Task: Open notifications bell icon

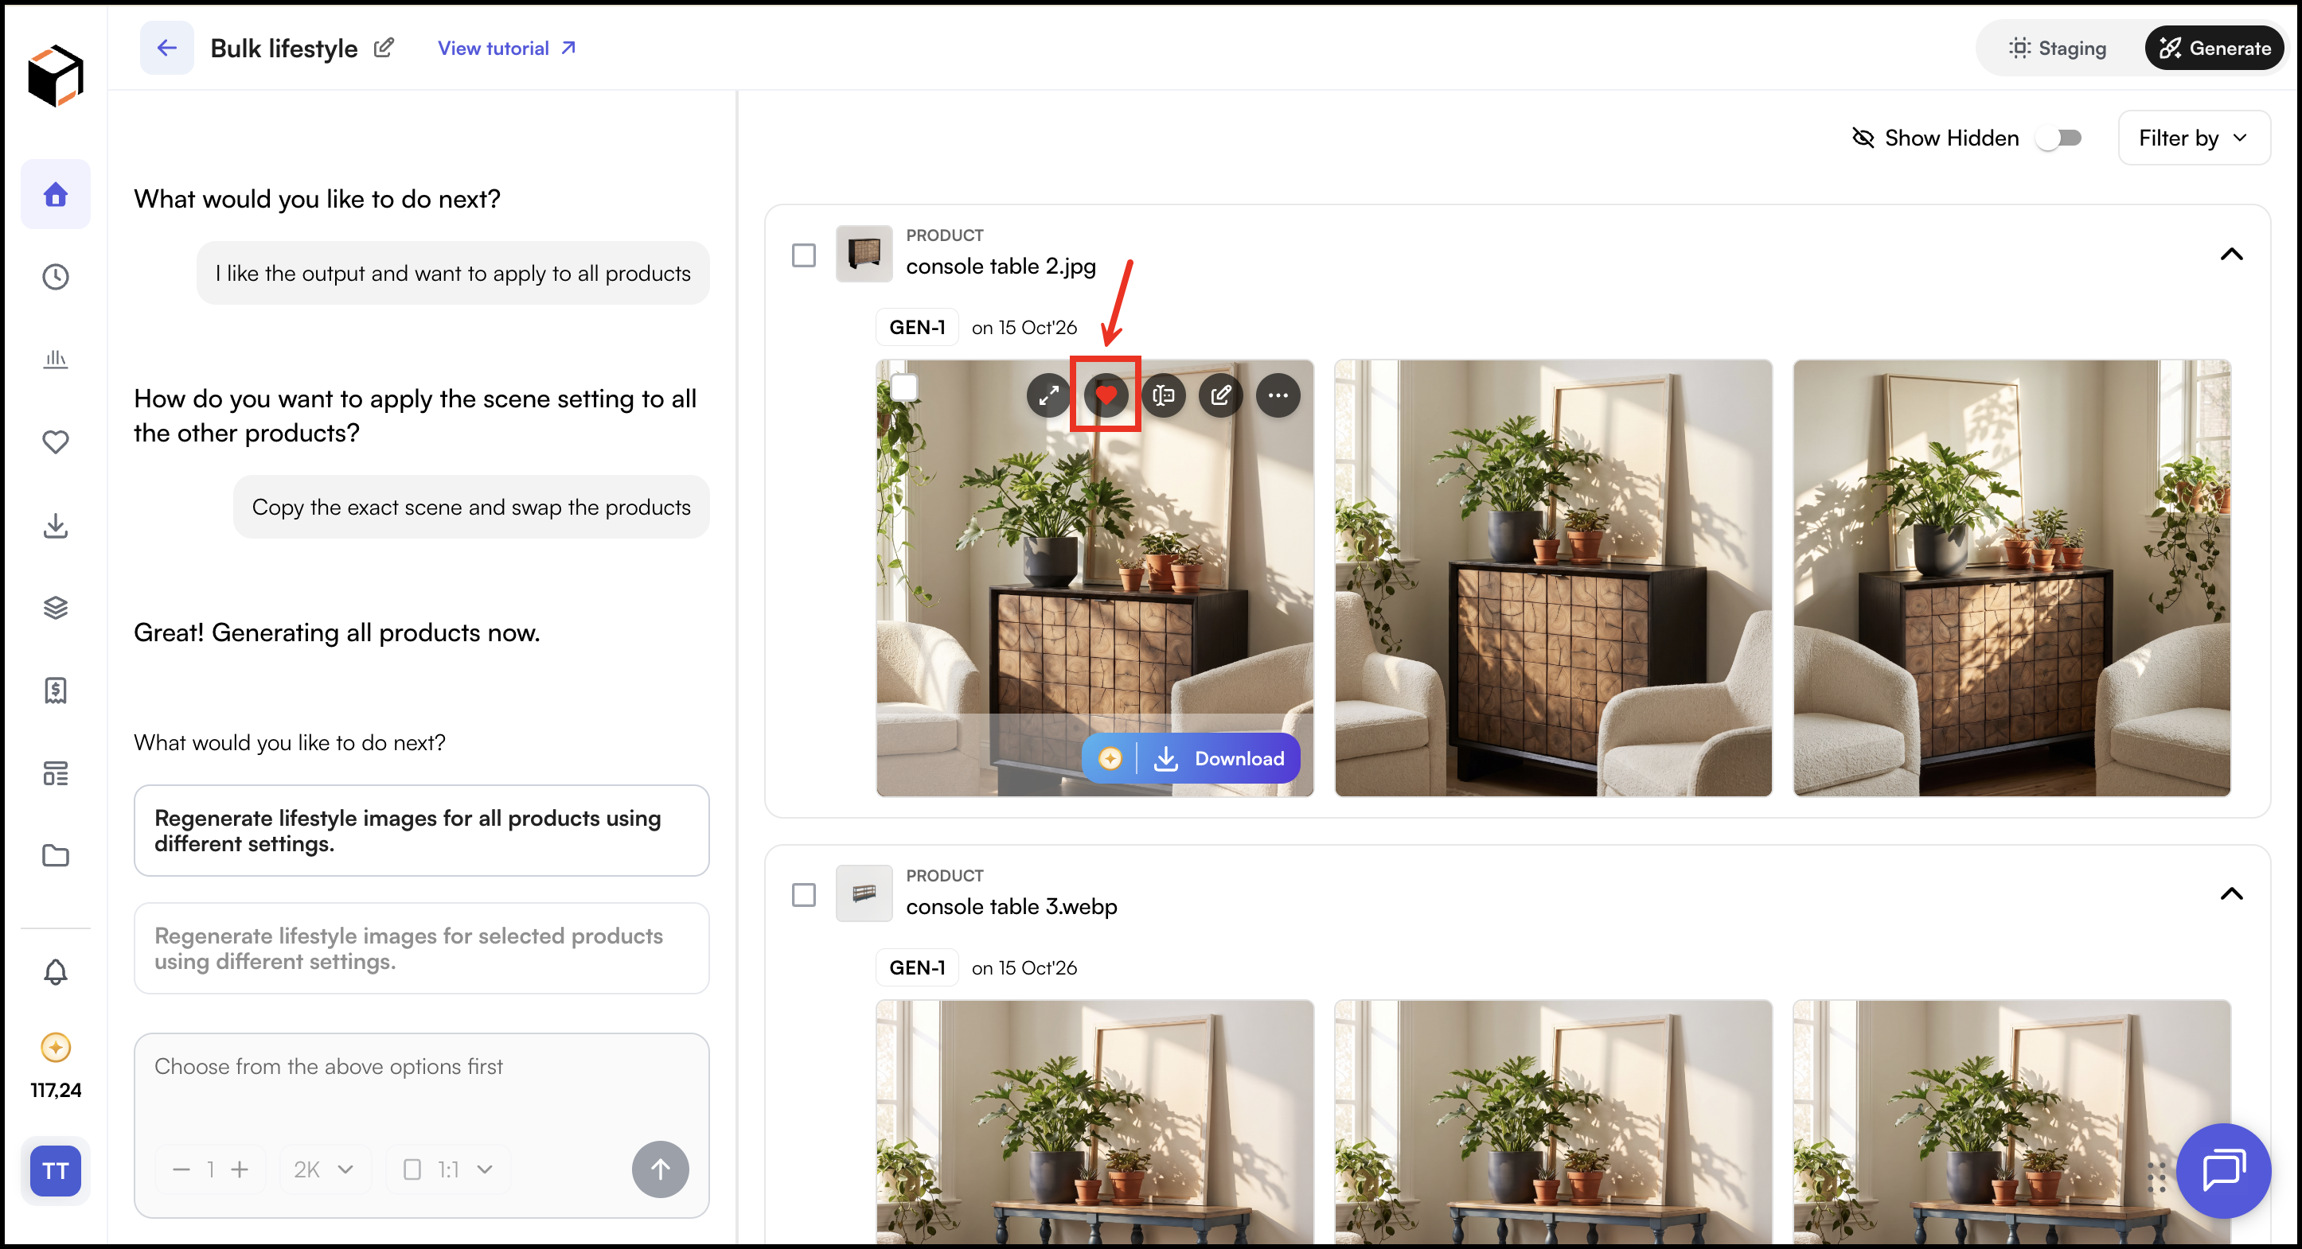Action: point(56,971)
